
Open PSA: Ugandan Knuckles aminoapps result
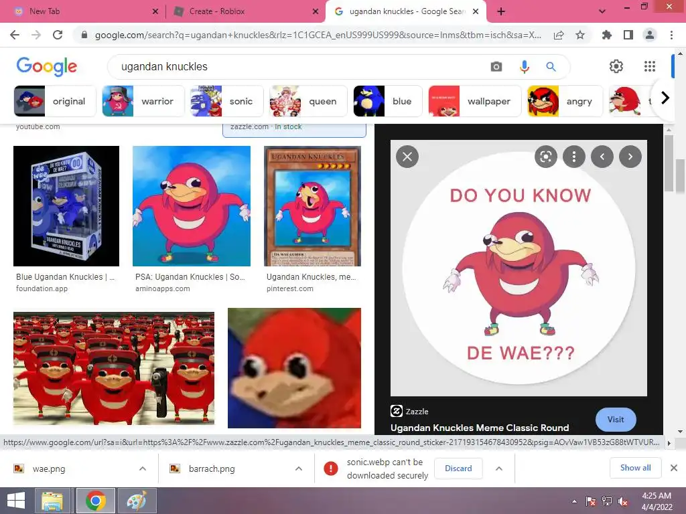[190, 282]
